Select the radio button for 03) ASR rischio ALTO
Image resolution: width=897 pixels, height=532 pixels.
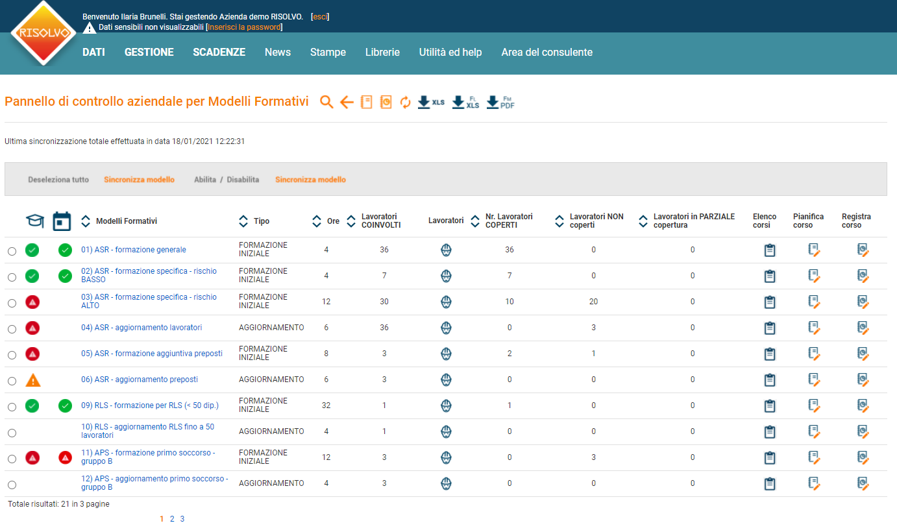[12, 302]
